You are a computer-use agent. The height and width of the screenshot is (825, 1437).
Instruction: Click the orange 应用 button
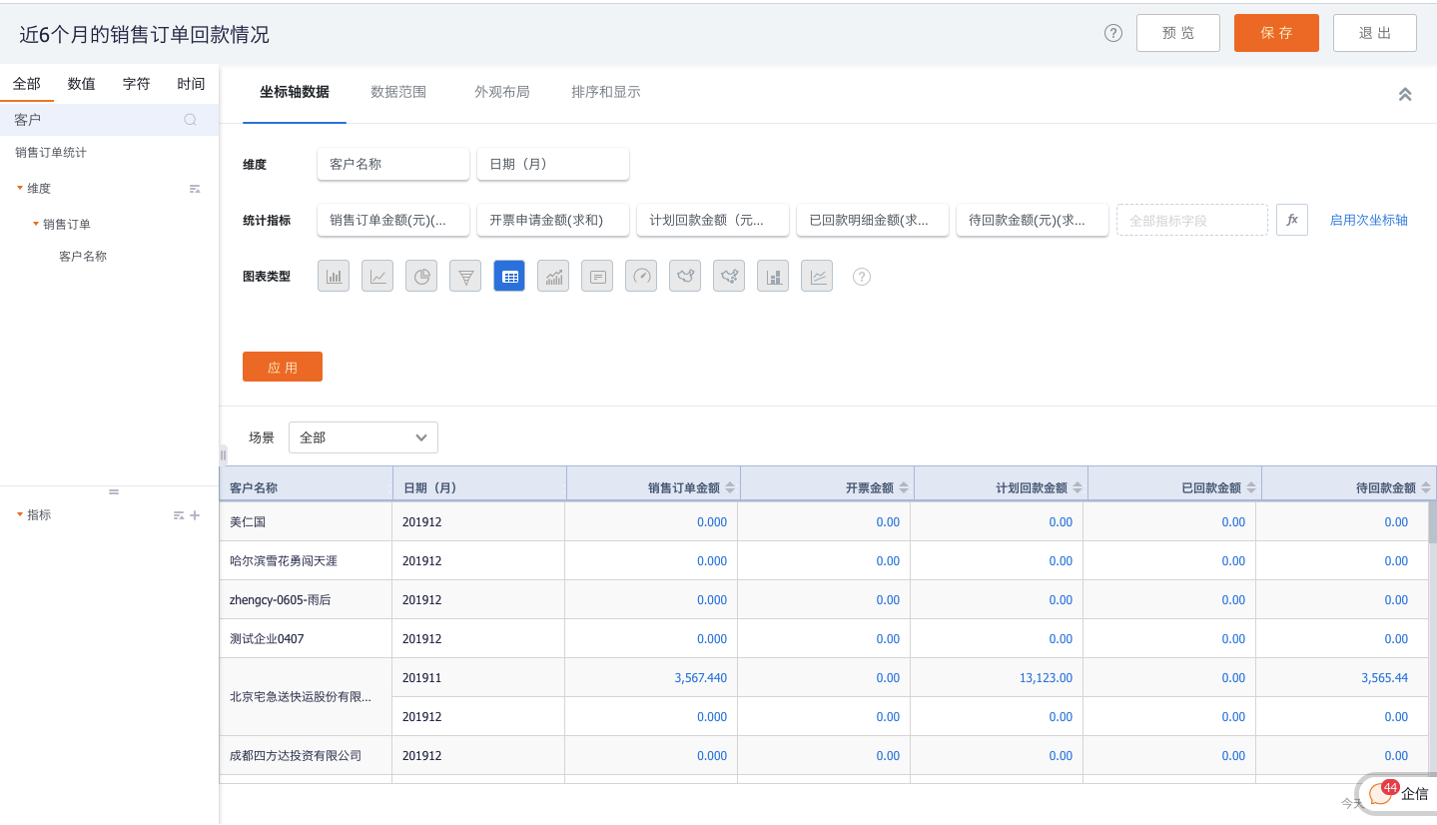click(283, 367)
